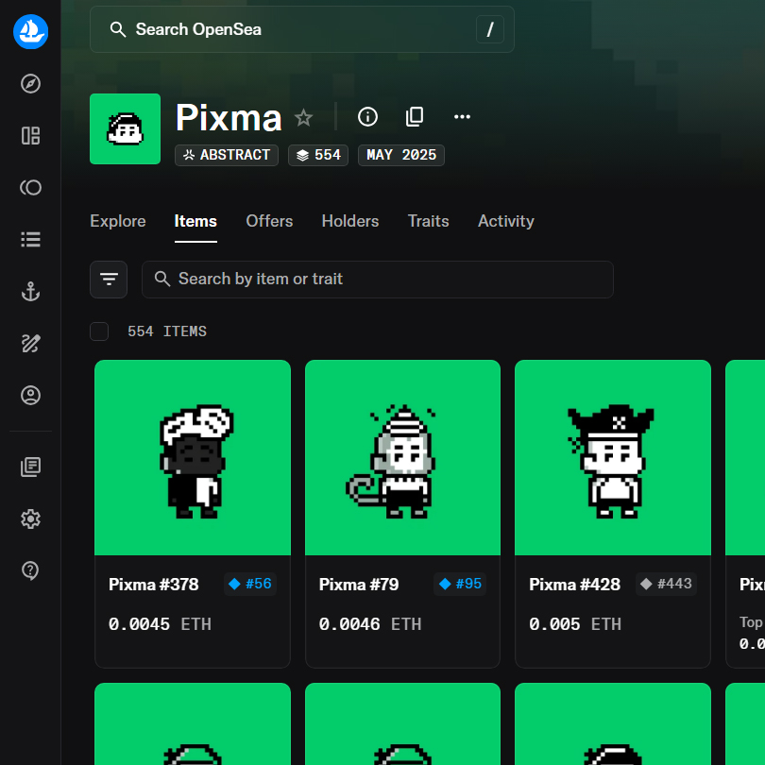Open the profile avatar icon in sidebar
765x765 pixels.
click(30, 395)
